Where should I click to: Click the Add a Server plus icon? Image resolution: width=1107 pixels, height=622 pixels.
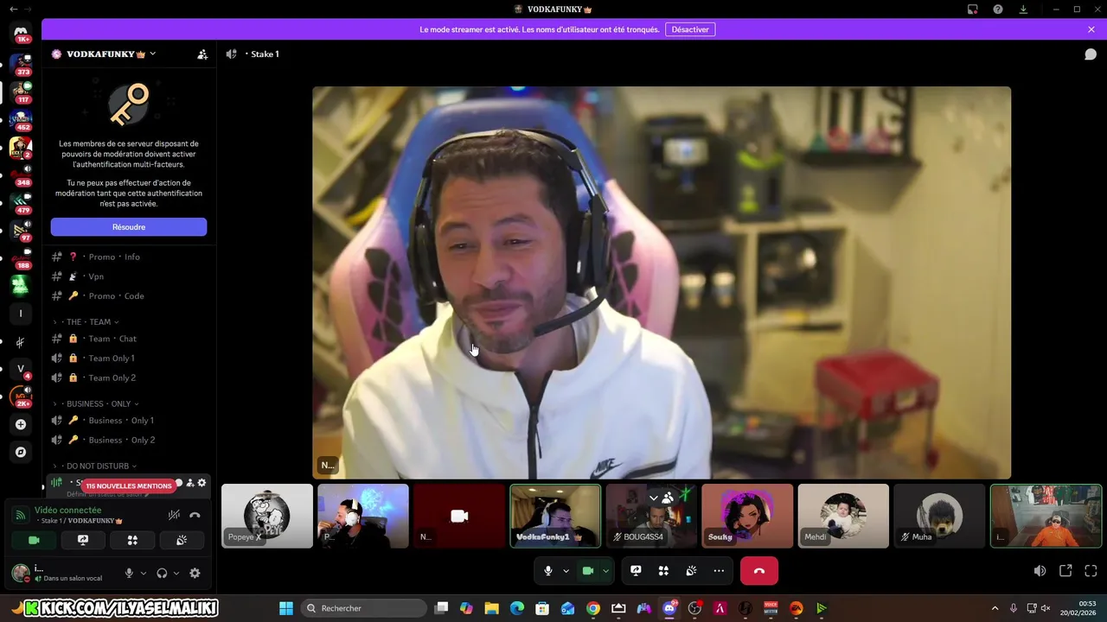pos(21,424)
